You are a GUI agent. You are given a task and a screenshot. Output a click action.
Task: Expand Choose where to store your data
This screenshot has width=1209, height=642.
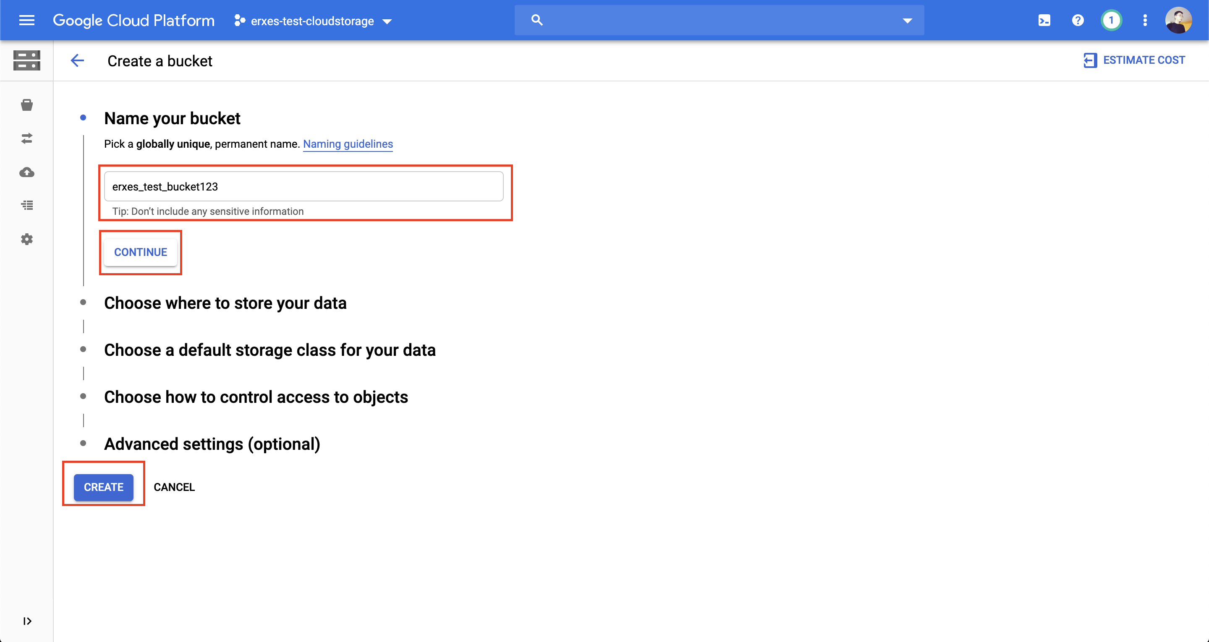coord(225,303)
